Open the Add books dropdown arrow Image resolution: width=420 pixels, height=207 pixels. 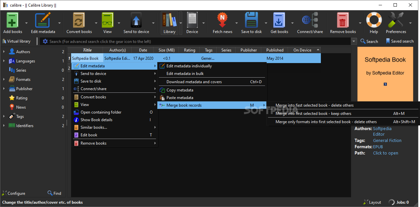(26, 23)
